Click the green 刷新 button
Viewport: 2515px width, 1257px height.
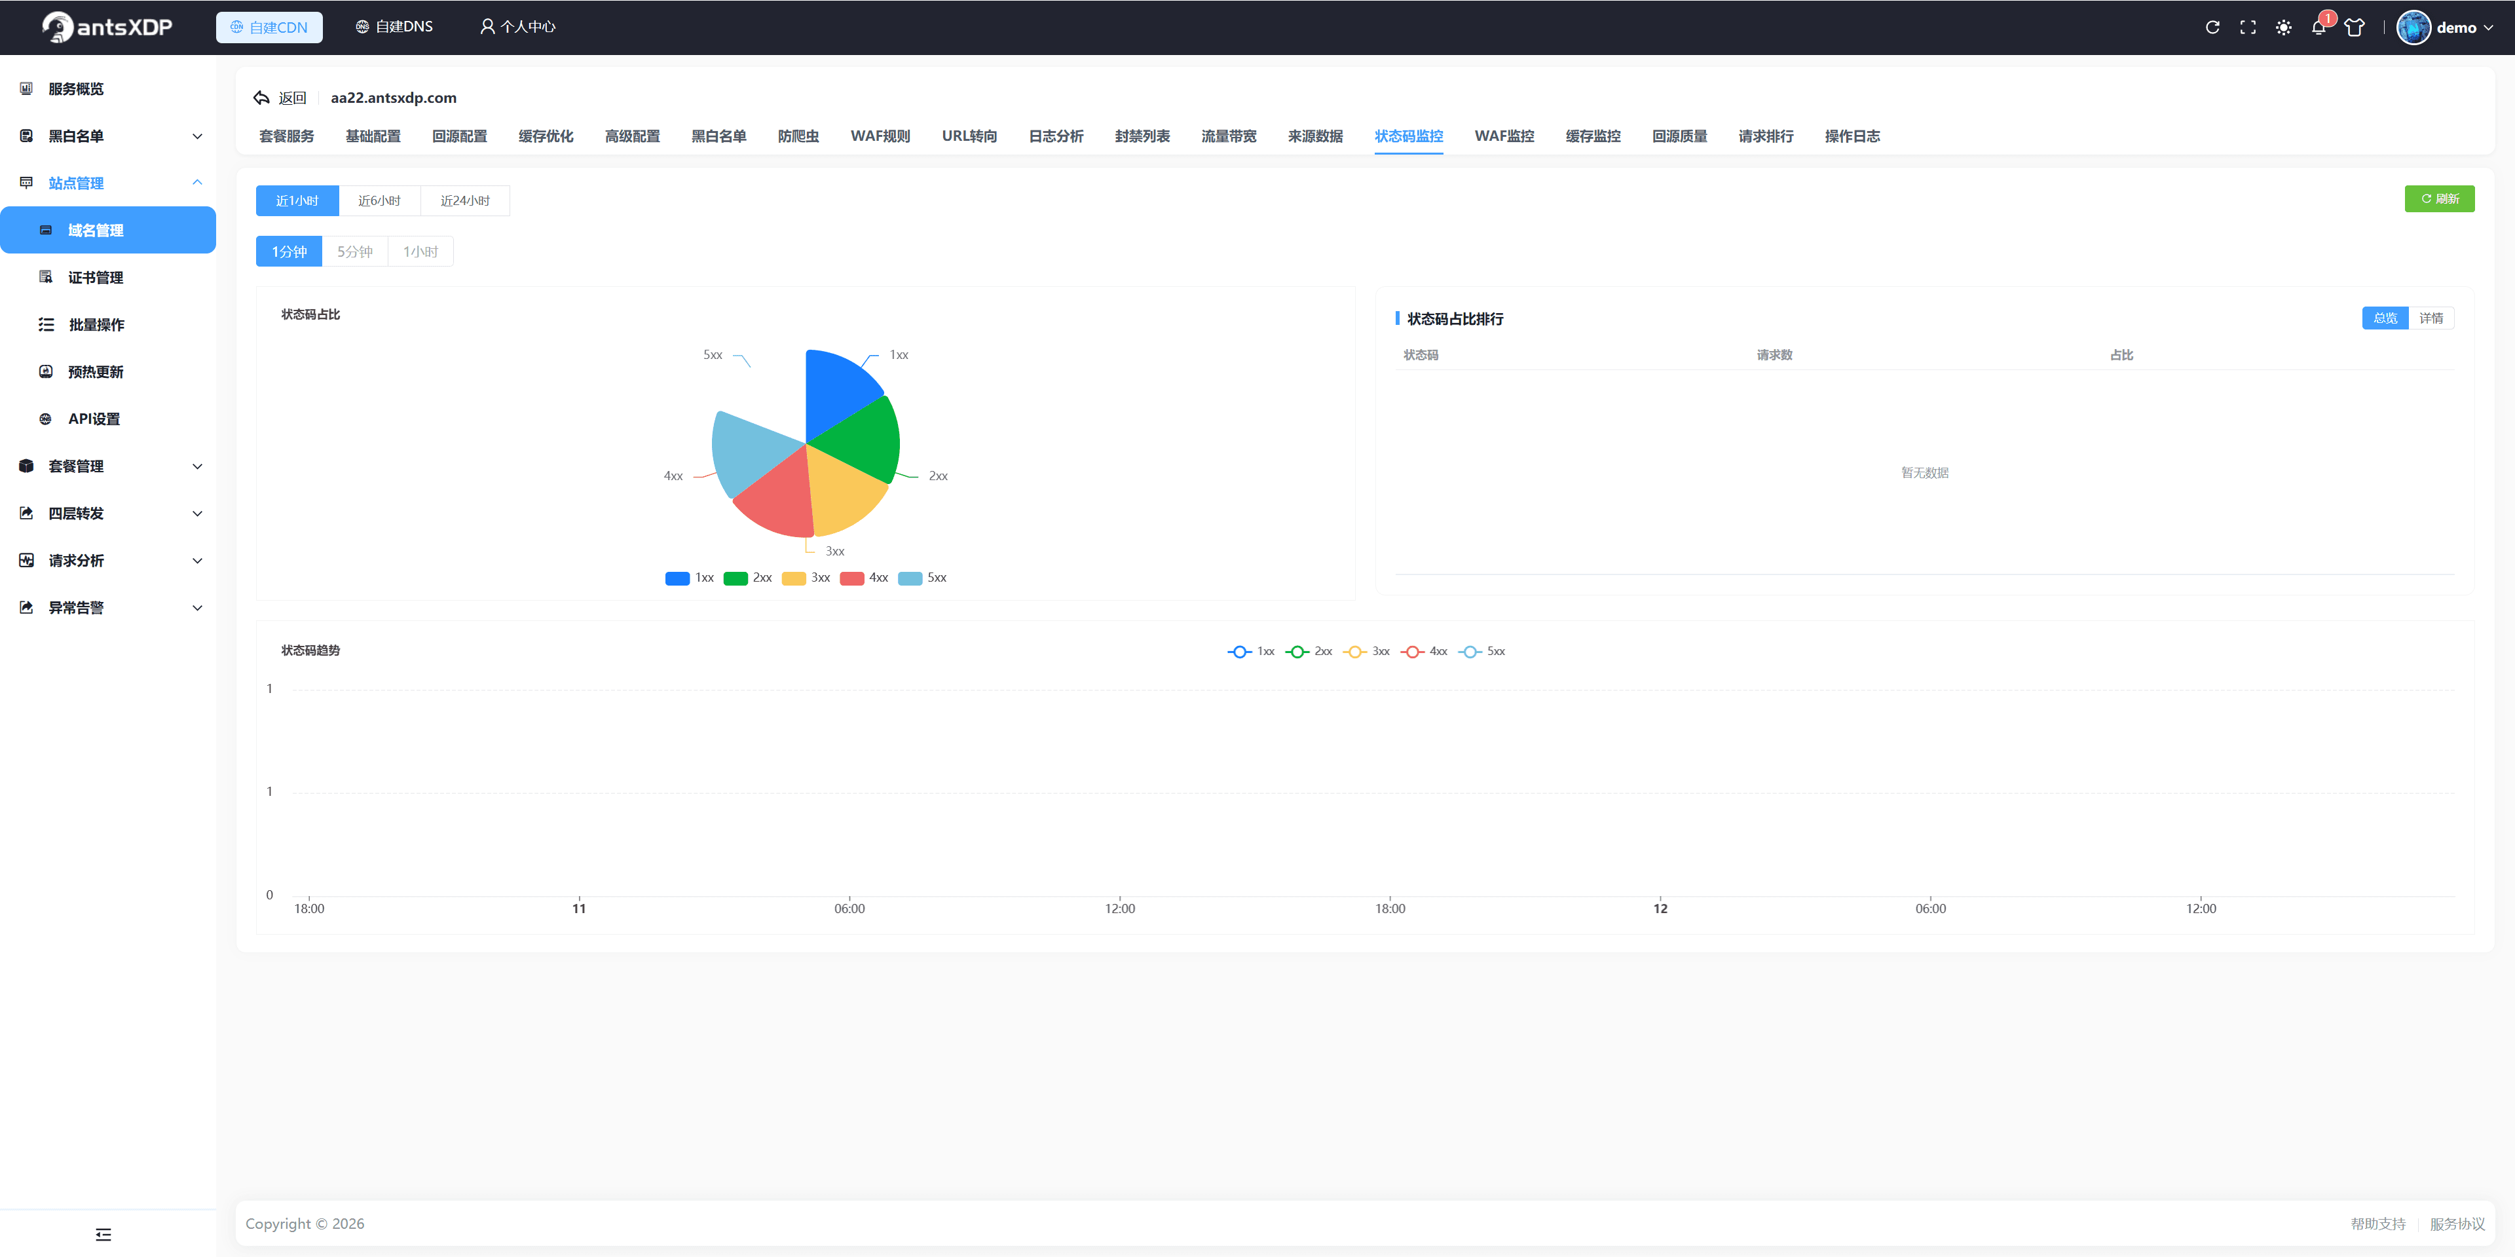[2439, 198]
